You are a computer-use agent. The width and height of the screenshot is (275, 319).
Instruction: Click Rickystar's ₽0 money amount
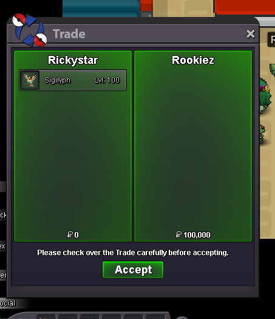point(73,235)
